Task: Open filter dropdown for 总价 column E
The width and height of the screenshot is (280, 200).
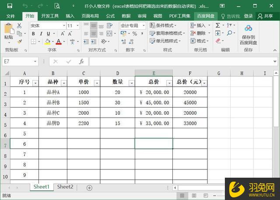Action: tap(169, 83)
